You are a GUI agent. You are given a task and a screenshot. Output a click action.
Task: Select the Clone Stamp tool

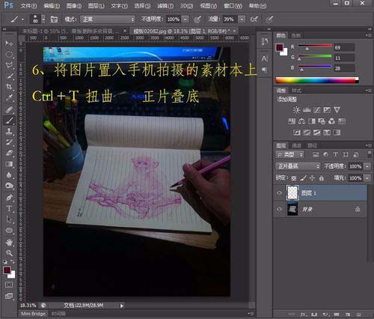point(9,131)
